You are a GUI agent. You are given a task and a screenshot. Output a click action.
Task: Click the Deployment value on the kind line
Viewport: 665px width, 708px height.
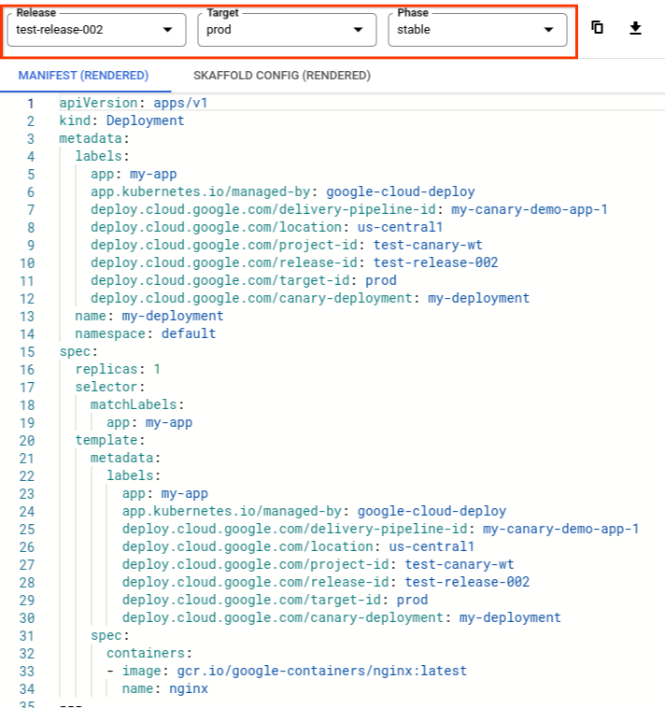(x=145, y=120)
